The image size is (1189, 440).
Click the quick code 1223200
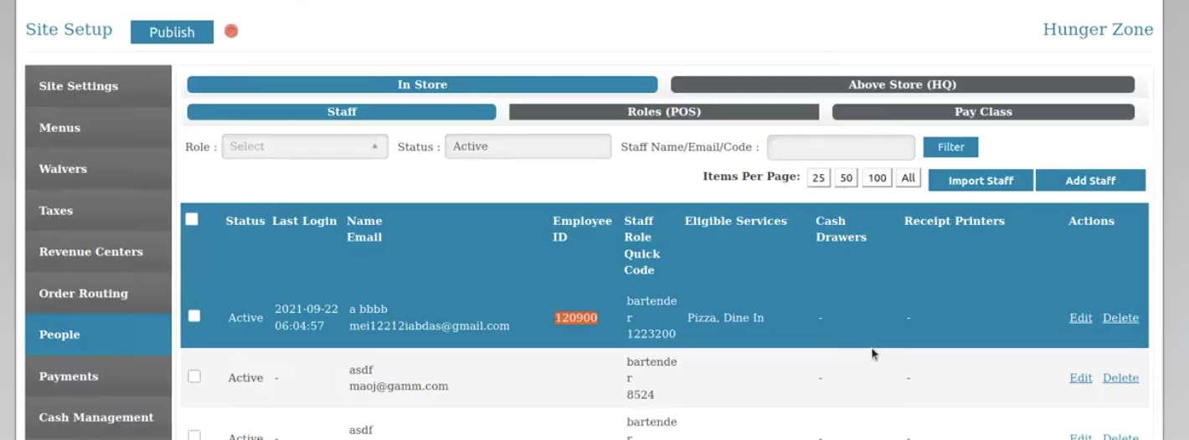tap(651, 335)
